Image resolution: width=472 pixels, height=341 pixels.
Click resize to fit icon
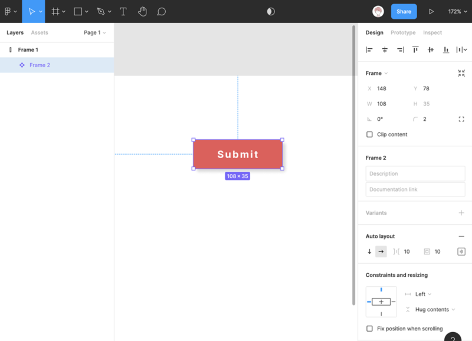(461, 73)
